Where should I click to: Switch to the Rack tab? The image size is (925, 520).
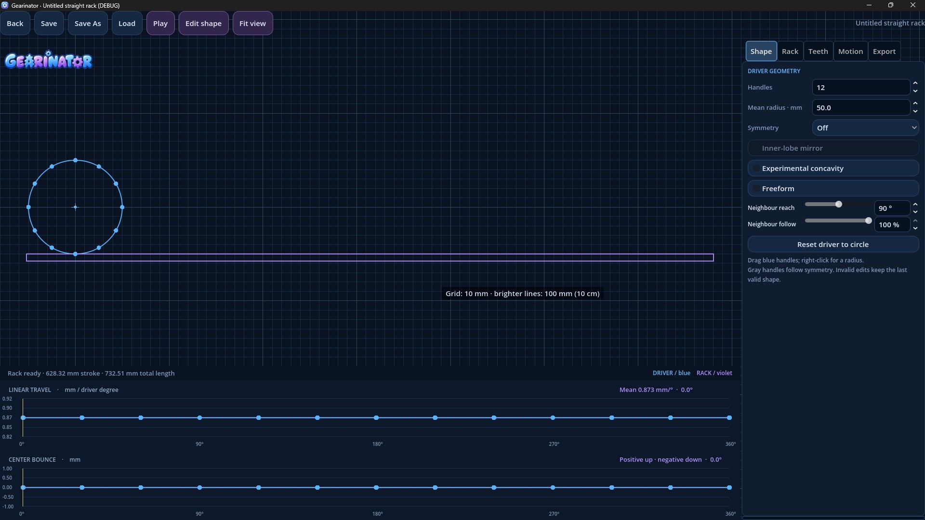(x=790, y=51)
